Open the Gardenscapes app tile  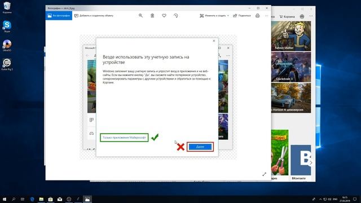pyautogui.click(x=280, y=155)
